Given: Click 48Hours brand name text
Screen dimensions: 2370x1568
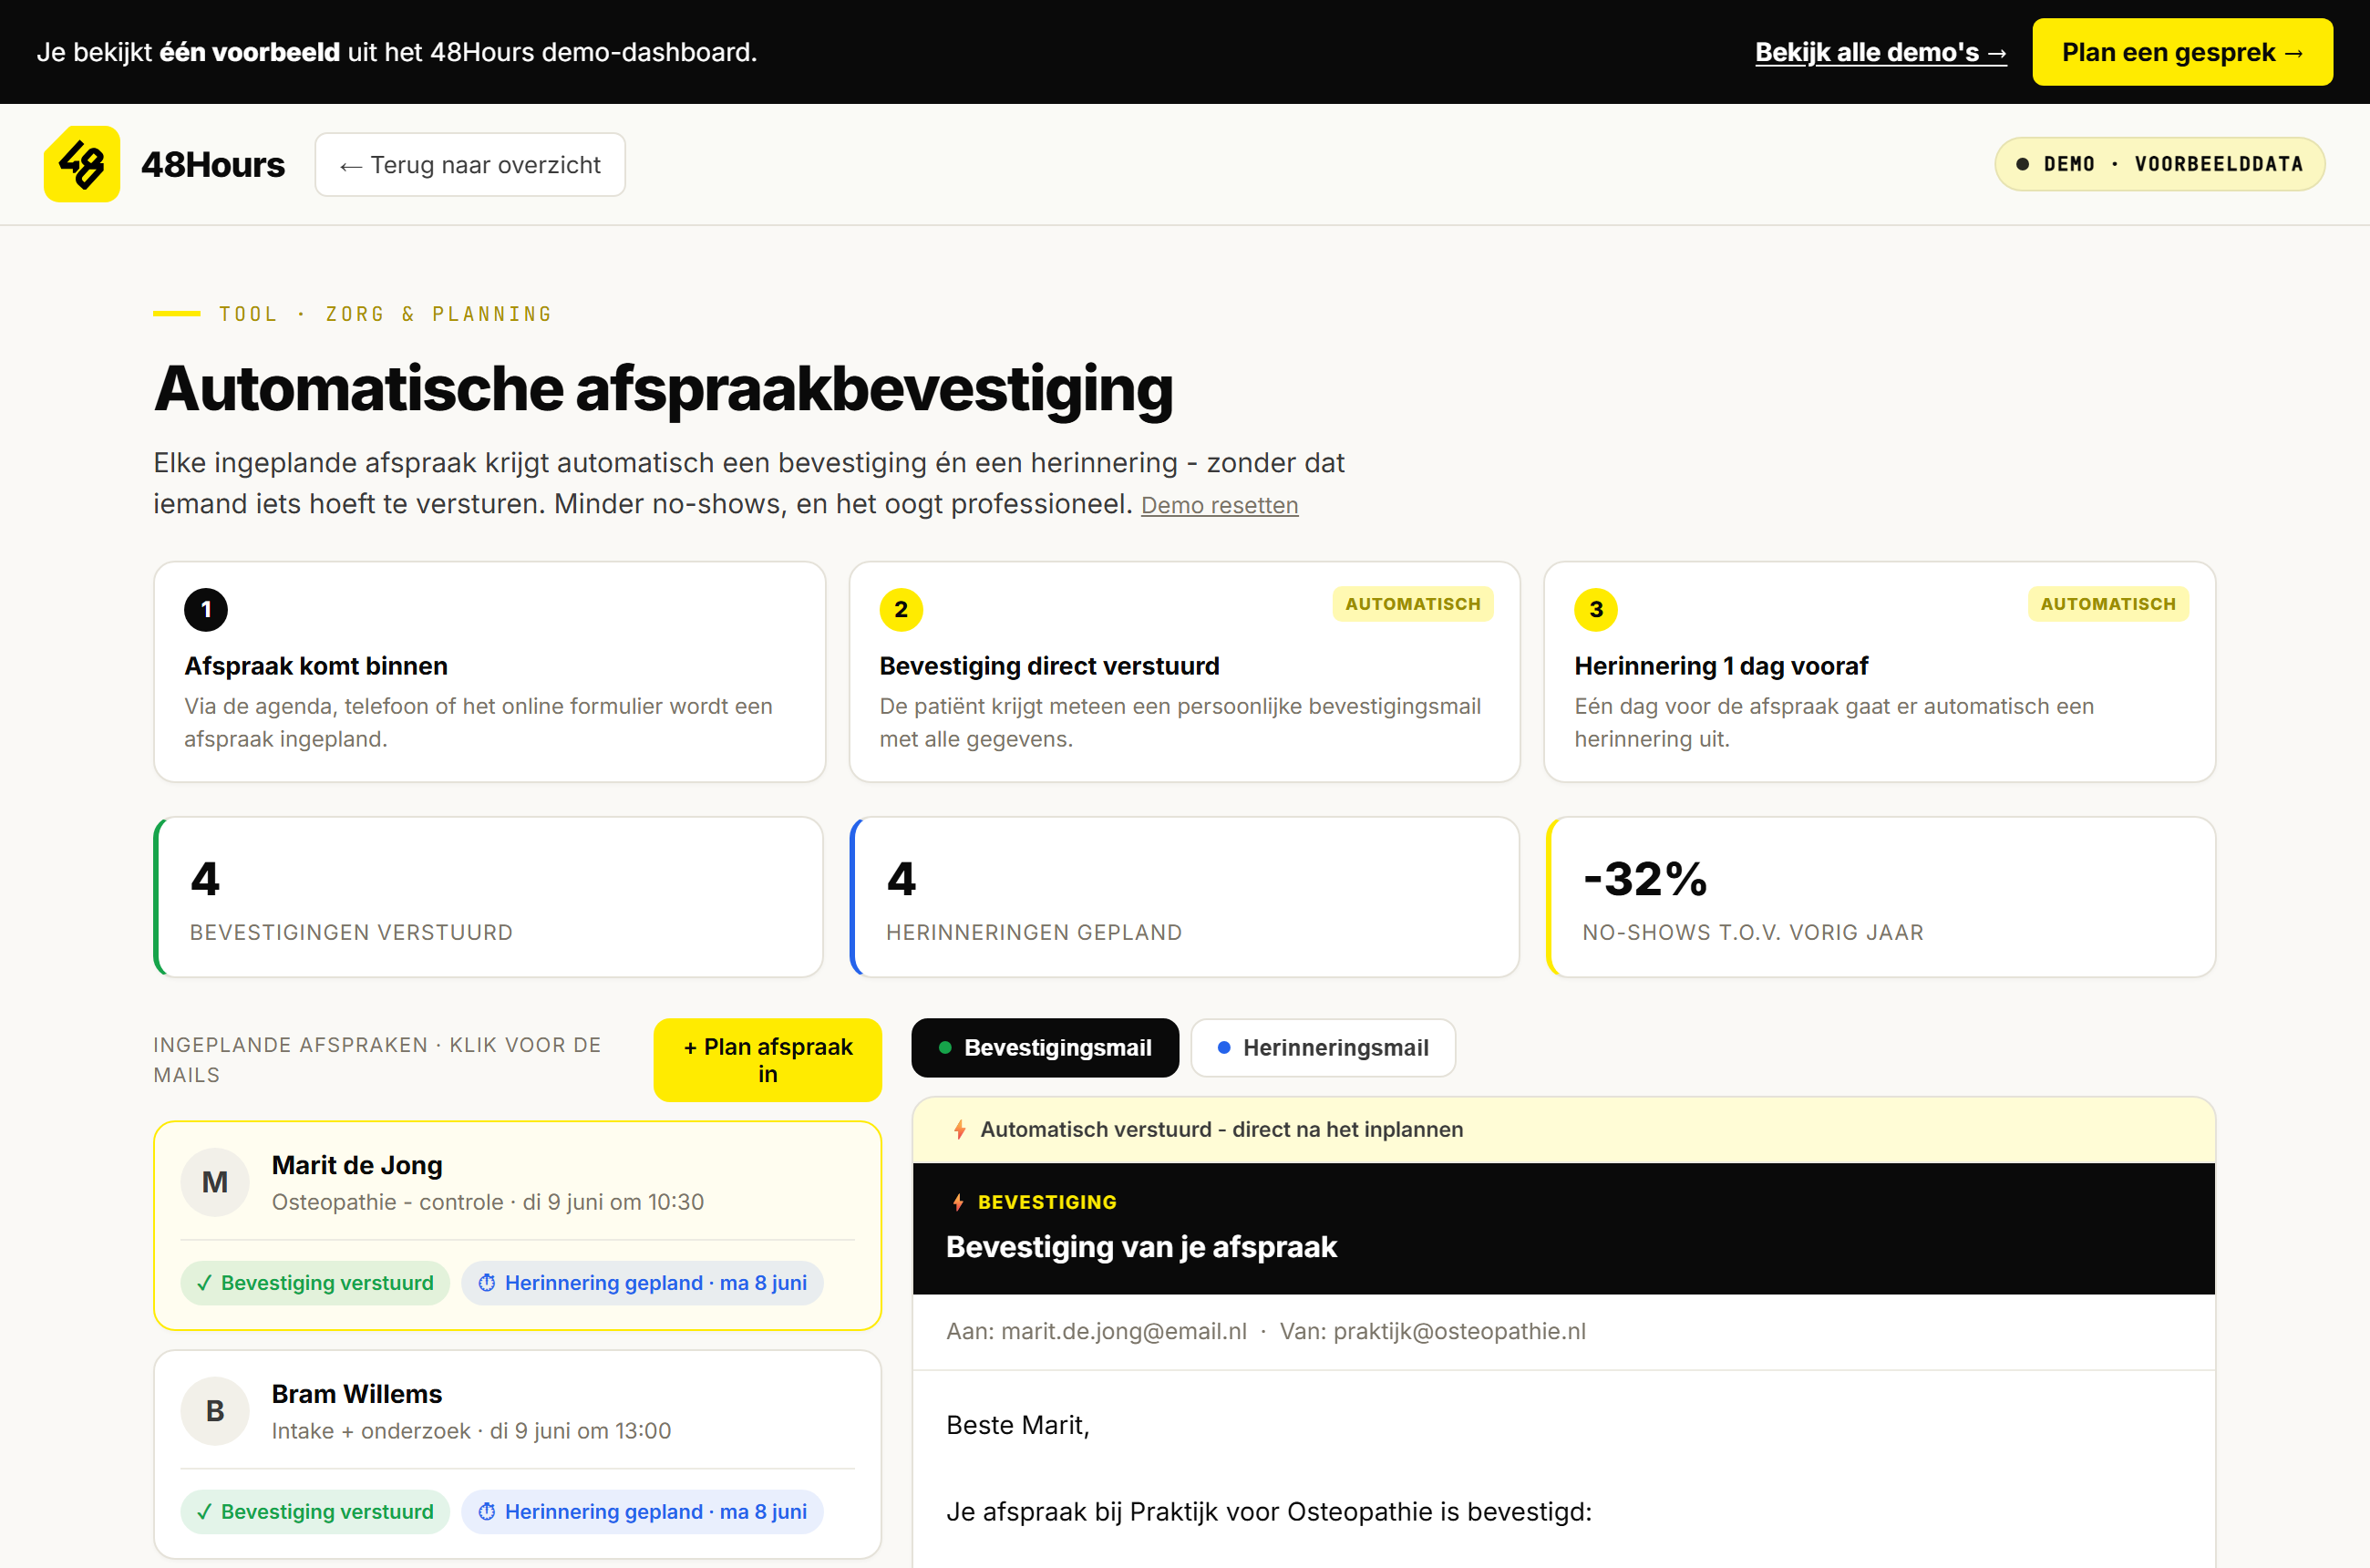Looking at the screenshot, I should click(x=213, y=164).
